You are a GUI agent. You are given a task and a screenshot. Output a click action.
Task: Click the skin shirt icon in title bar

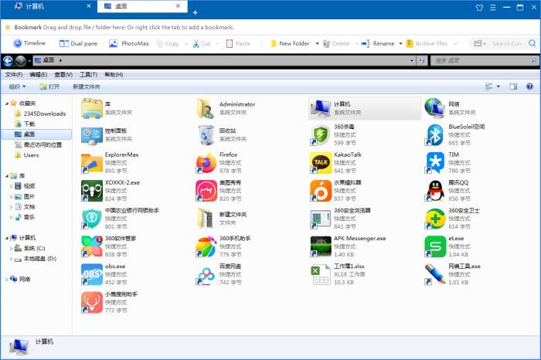tap(479, 7)
